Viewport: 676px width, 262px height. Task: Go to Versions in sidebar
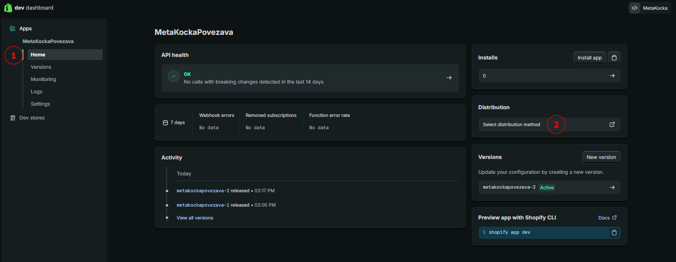(x=41, y=67)
